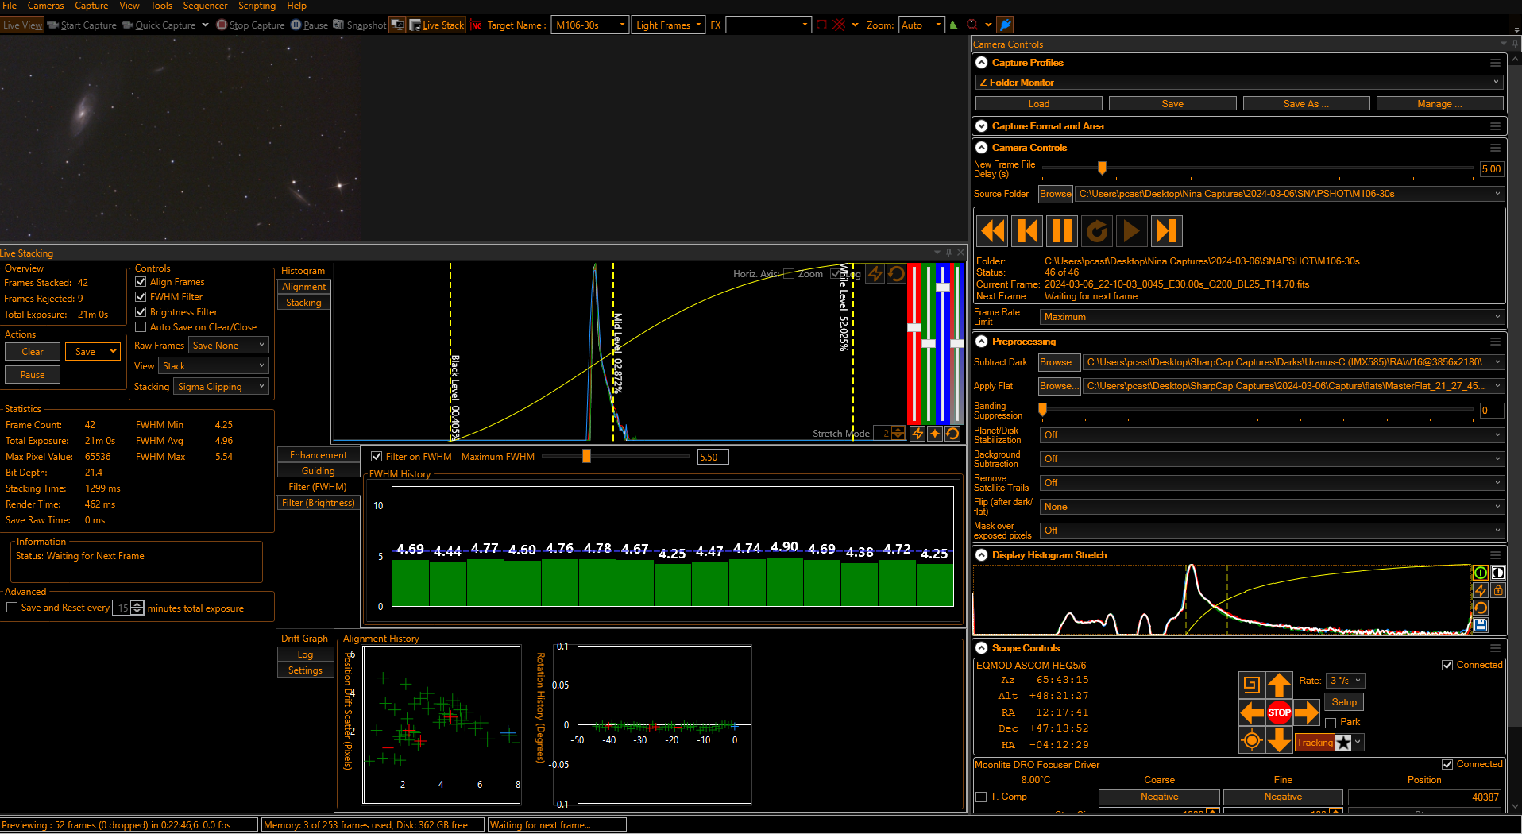Click the lightning auto-stretch icon in display histogram
The image size is (1522, 834).
(1481, 590)
